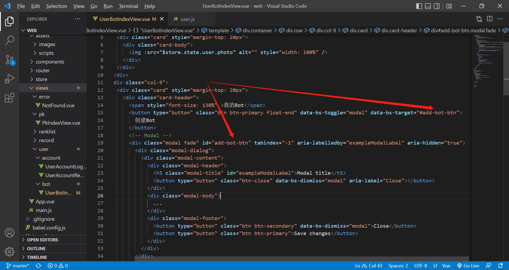509x270 pixels.
Task: Toggle Primary Side Bar layout button
Action: coord(419,6)
